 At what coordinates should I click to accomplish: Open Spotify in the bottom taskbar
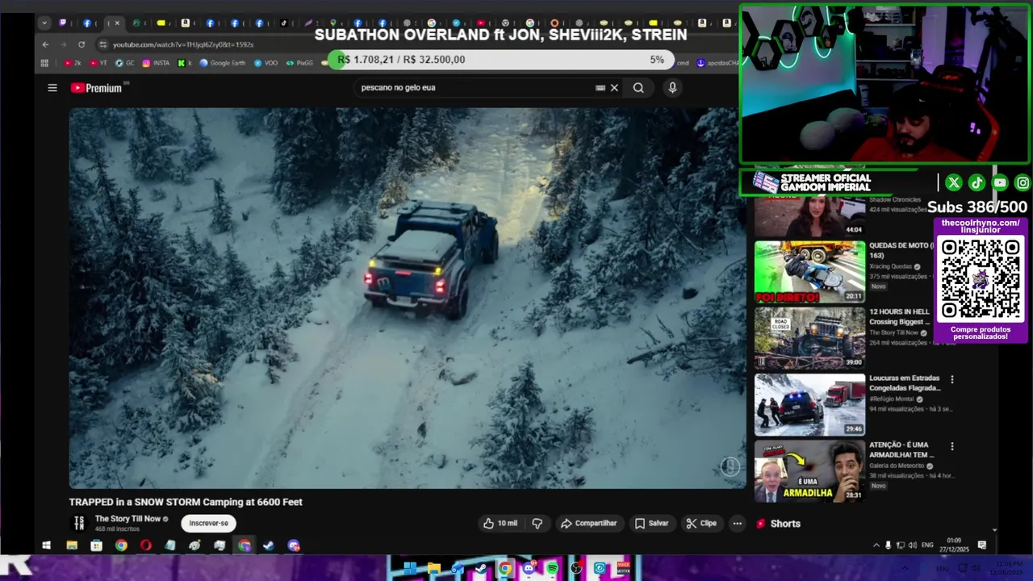[x=552, y=569]
